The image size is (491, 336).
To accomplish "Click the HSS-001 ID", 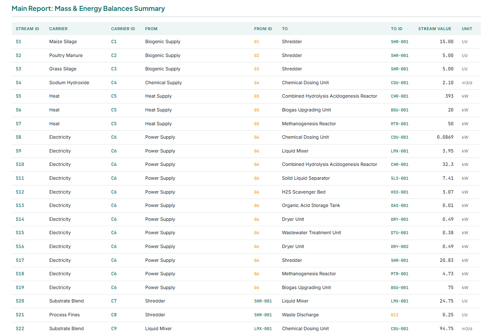I will (400, 192).
